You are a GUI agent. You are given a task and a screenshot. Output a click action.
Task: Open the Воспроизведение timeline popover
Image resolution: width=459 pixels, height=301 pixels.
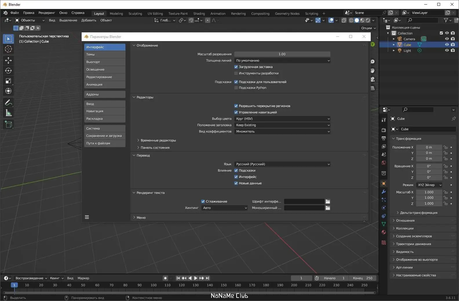(x=31, y=278)
